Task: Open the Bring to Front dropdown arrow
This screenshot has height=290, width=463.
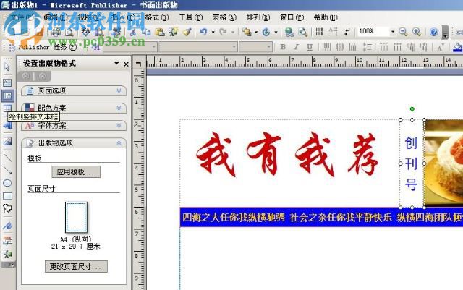Action: coord(255,32)
